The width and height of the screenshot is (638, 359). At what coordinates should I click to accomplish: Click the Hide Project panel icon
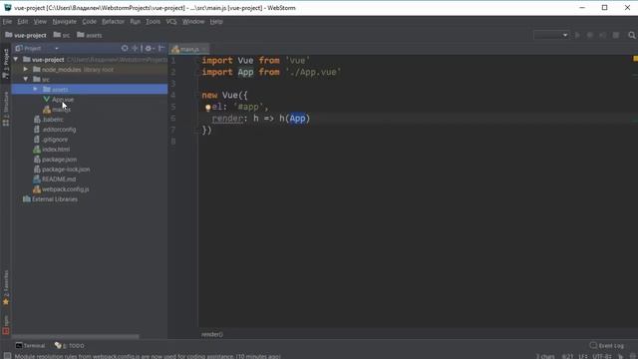click(161, 49)
